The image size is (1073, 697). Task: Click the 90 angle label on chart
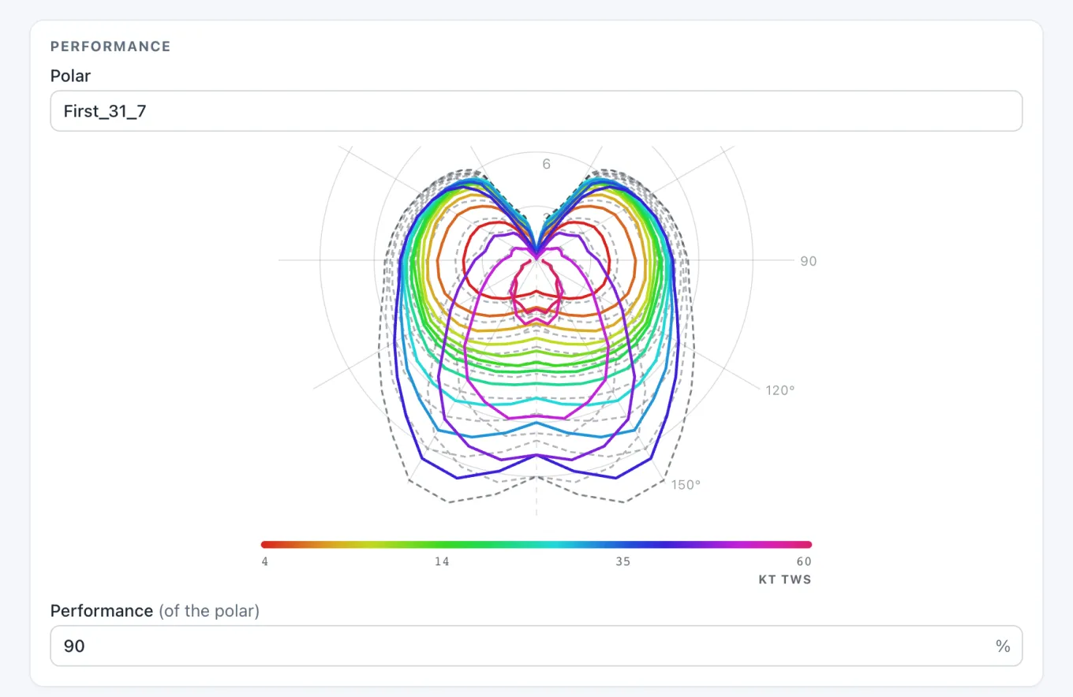pos(808,261)
